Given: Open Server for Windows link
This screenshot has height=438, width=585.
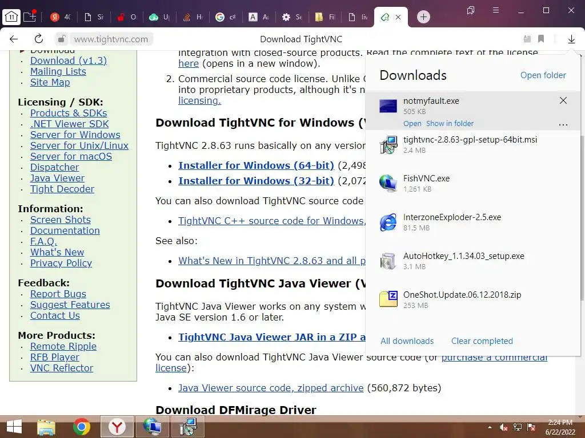Looking at the screenshot, I should tap(75, 135).
